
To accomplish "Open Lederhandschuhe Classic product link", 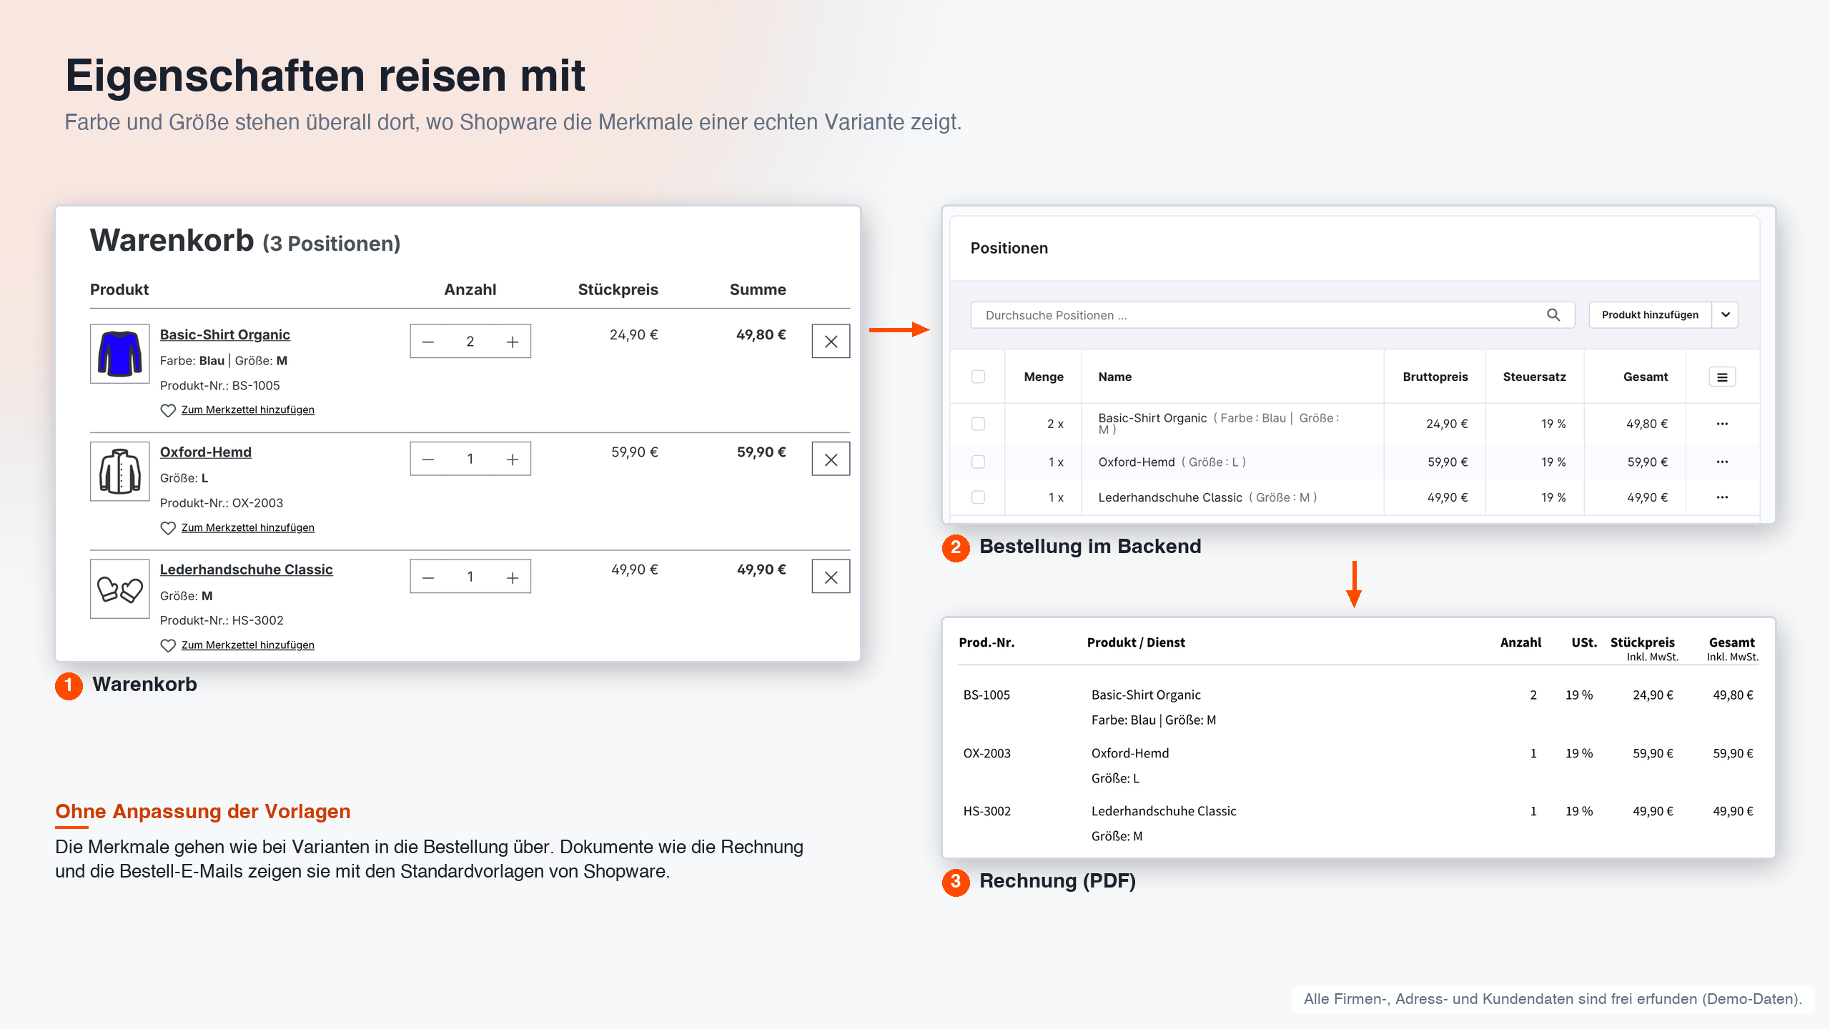I will click(246, 570).
